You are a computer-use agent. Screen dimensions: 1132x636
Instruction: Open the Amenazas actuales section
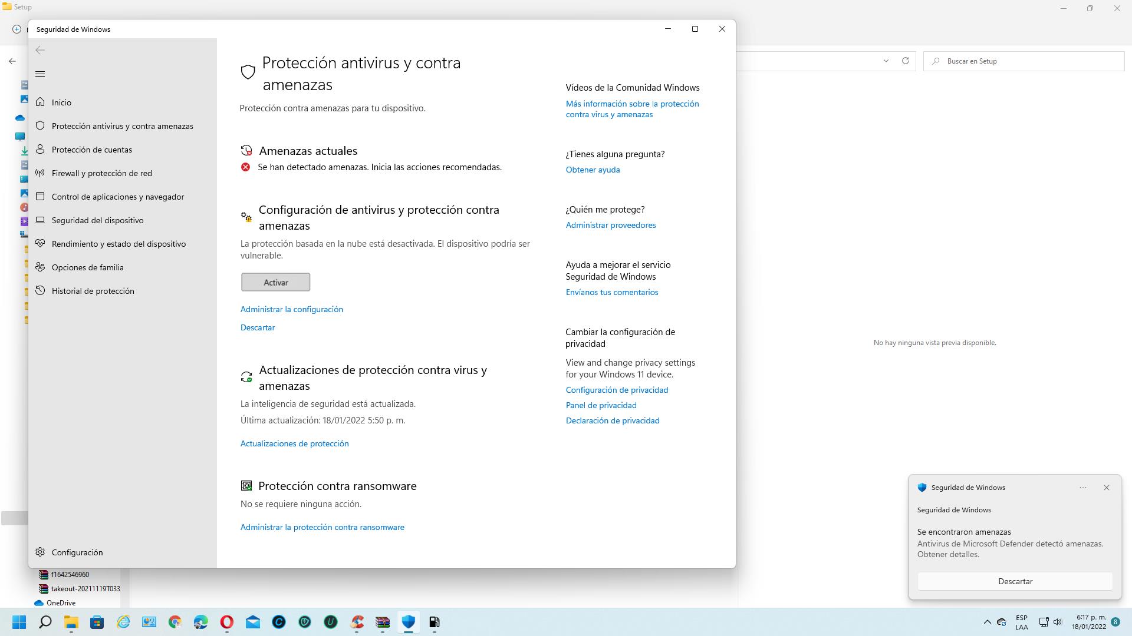(308, 151)
